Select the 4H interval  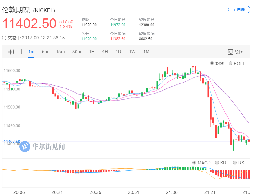click(x=105, y=52)
